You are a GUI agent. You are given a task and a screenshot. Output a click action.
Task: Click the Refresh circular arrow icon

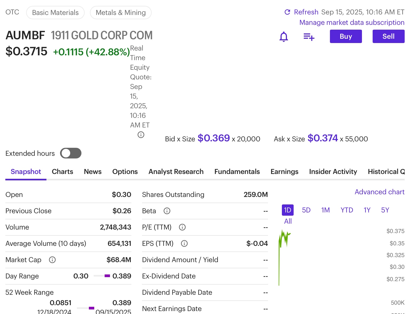(x=287, y=12)
